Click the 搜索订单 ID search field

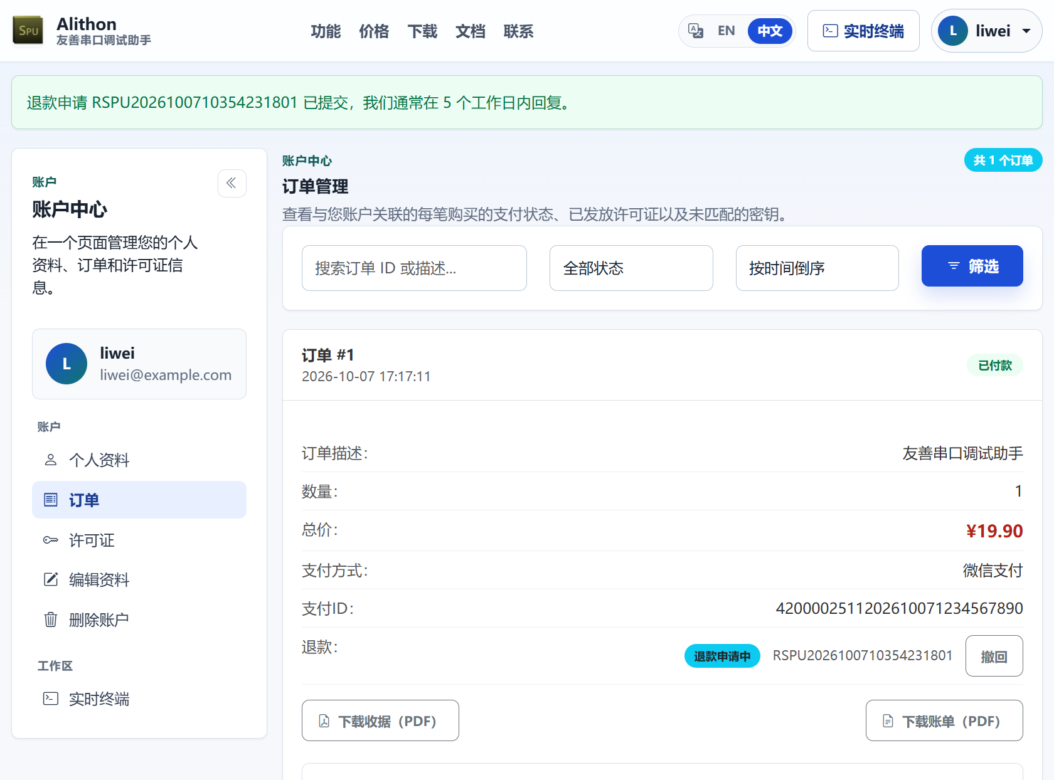coord(414,268)
